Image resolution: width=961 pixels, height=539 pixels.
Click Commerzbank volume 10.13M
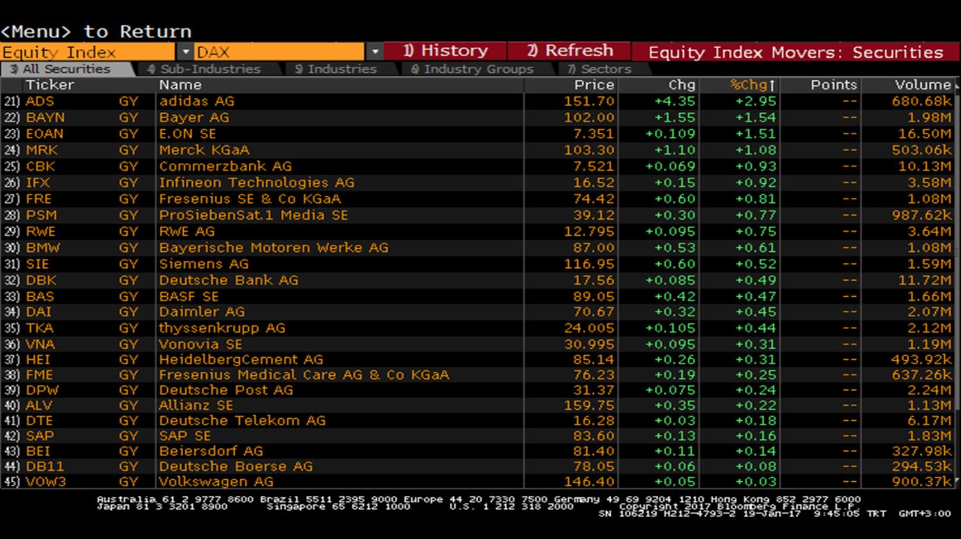pyautogui.click(x=926, y=166)
